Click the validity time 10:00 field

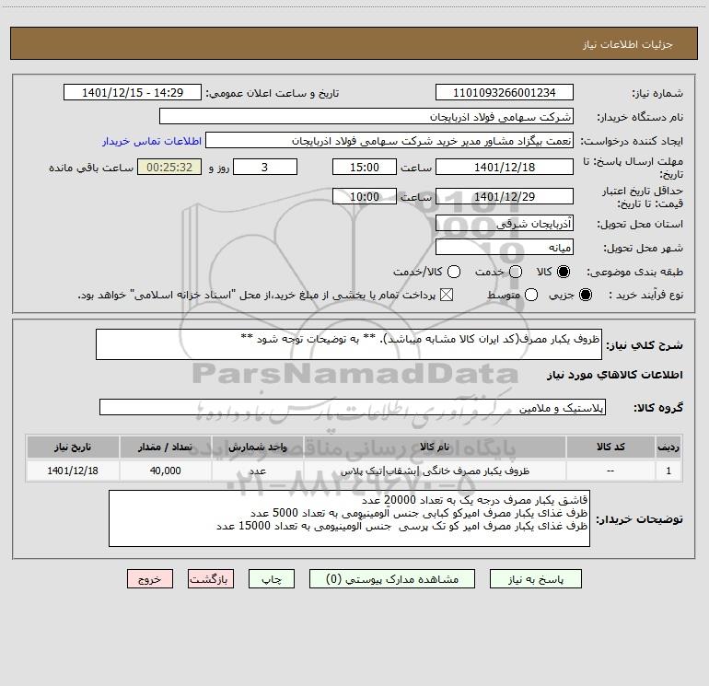(x=365, y=197)
